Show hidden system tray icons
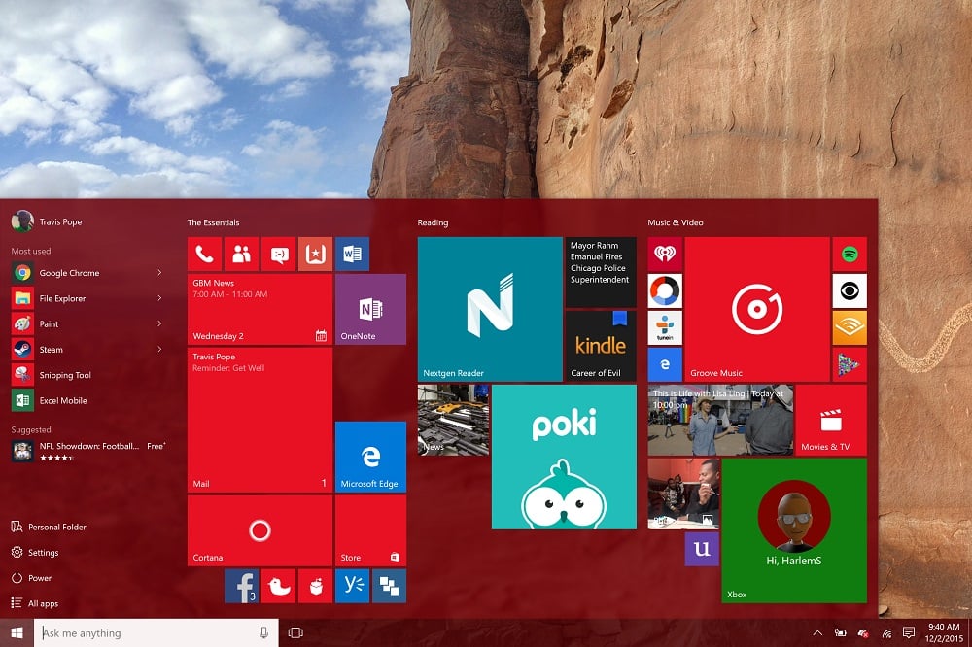This screenshot has width=972, height=647. point(817,632)
